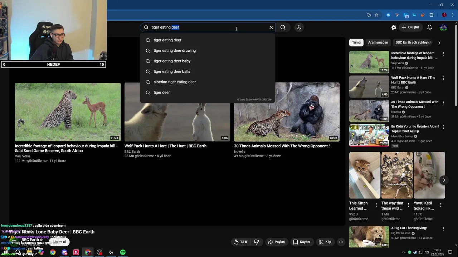Expand filter chips with right arrow
Image resolution: width=458 pixels, height=257 pixels.
439,43
